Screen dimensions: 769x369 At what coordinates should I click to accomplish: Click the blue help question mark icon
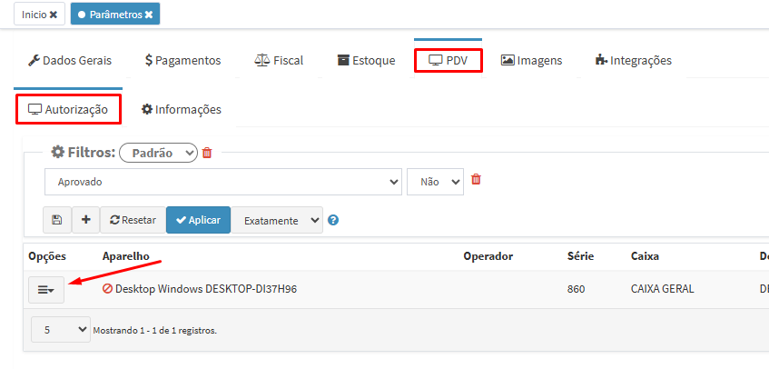click(333, 220)
